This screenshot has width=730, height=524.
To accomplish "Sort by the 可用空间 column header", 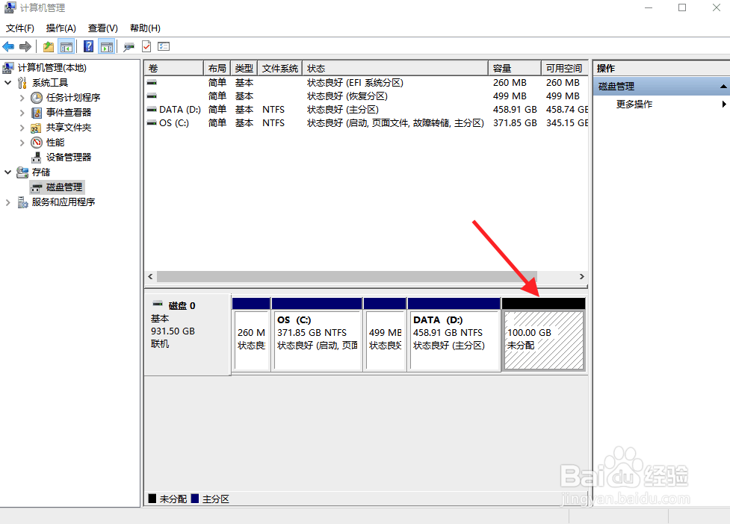I will 564,69.
